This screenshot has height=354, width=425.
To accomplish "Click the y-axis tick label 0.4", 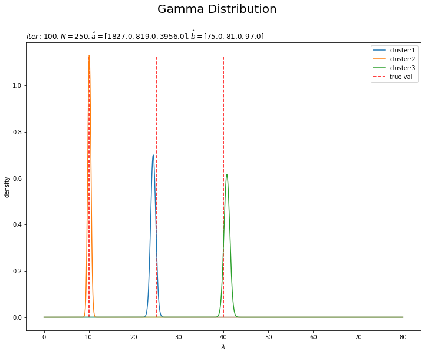I will 17,225.
